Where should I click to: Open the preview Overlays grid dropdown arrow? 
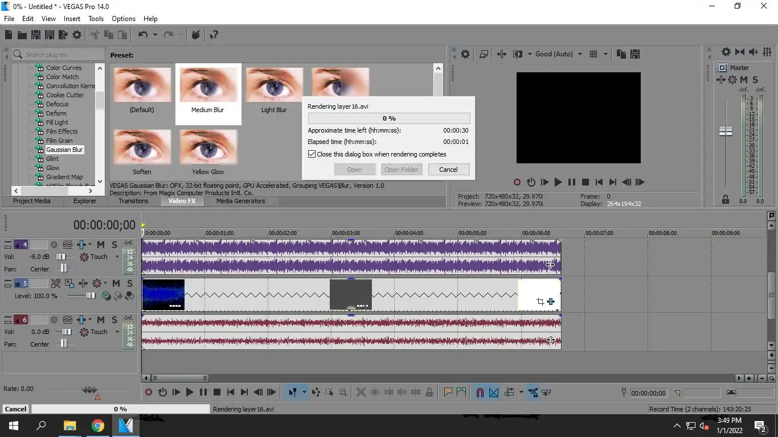click(x=605, y=54)
